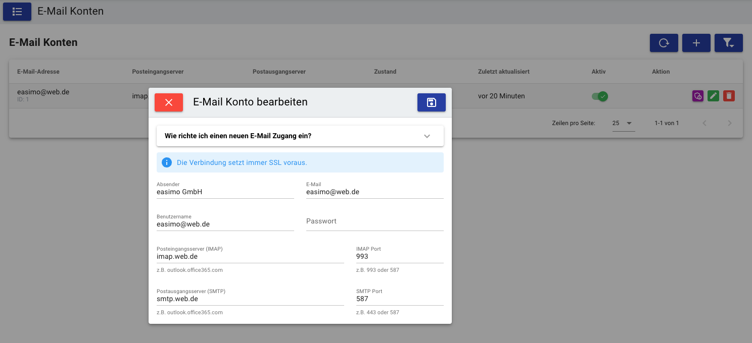
Task: Click the green pencil edit icon
Action: [x=713, y=96]
